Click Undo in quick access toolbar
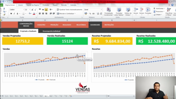 (x=3, y=2)
